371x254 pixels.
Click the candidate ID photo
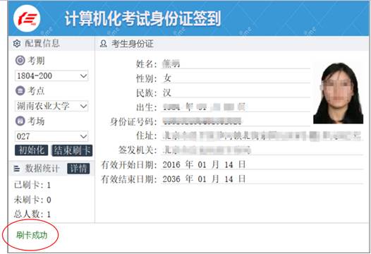(338, 93)
